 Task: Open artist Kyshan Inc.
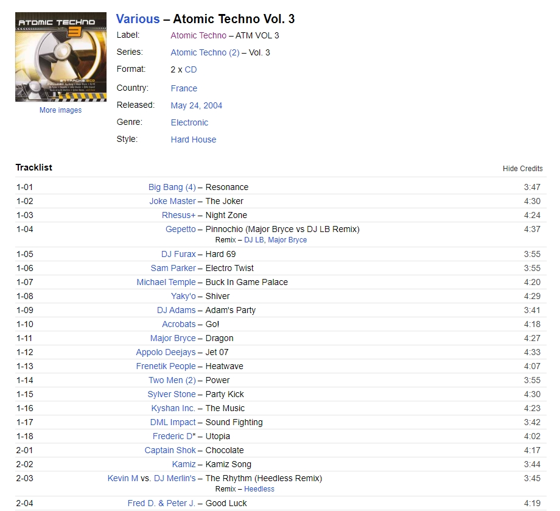click(173, 408)
